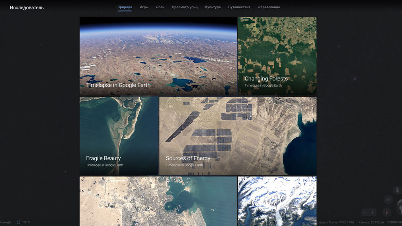Click the 100 % loading status text
Viewport: 402px width, 226px height.
coord(26,222)
